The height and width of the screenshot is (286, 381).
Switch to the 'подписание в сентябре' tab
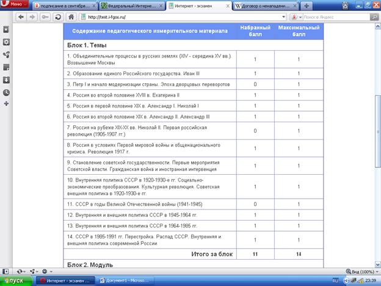point(65,6)
